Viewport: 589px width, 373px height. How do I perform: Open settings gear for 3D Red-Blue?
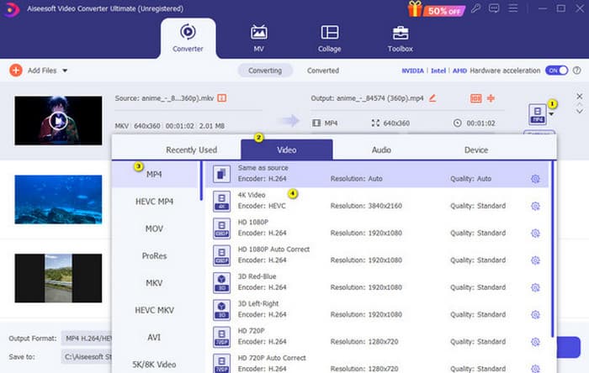(535, 287)
